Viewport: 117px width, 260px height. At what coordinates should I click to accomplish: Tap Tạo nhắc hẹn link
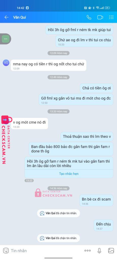tap(69, 174)
